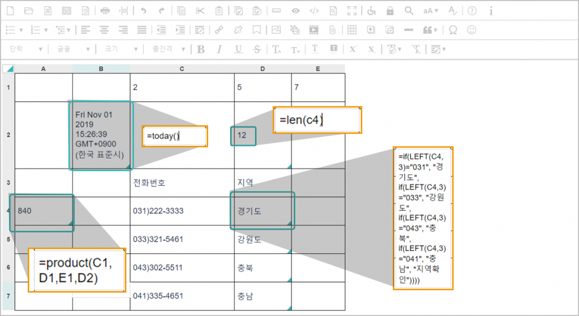The image size is (579, 316).
Task: Insert a page break
Action: [124, 11]
